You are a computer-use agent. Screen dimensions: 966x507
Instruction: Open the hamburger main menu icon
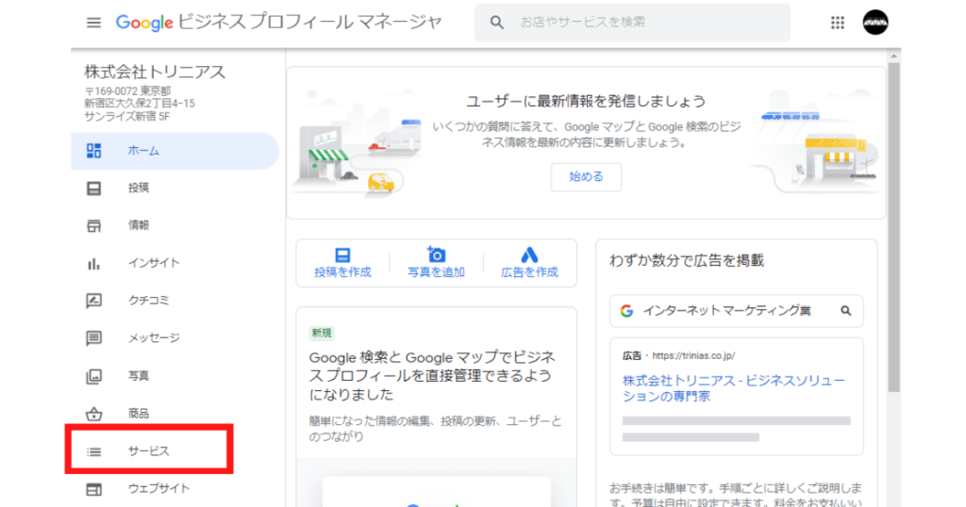click(x=93, y=23)
